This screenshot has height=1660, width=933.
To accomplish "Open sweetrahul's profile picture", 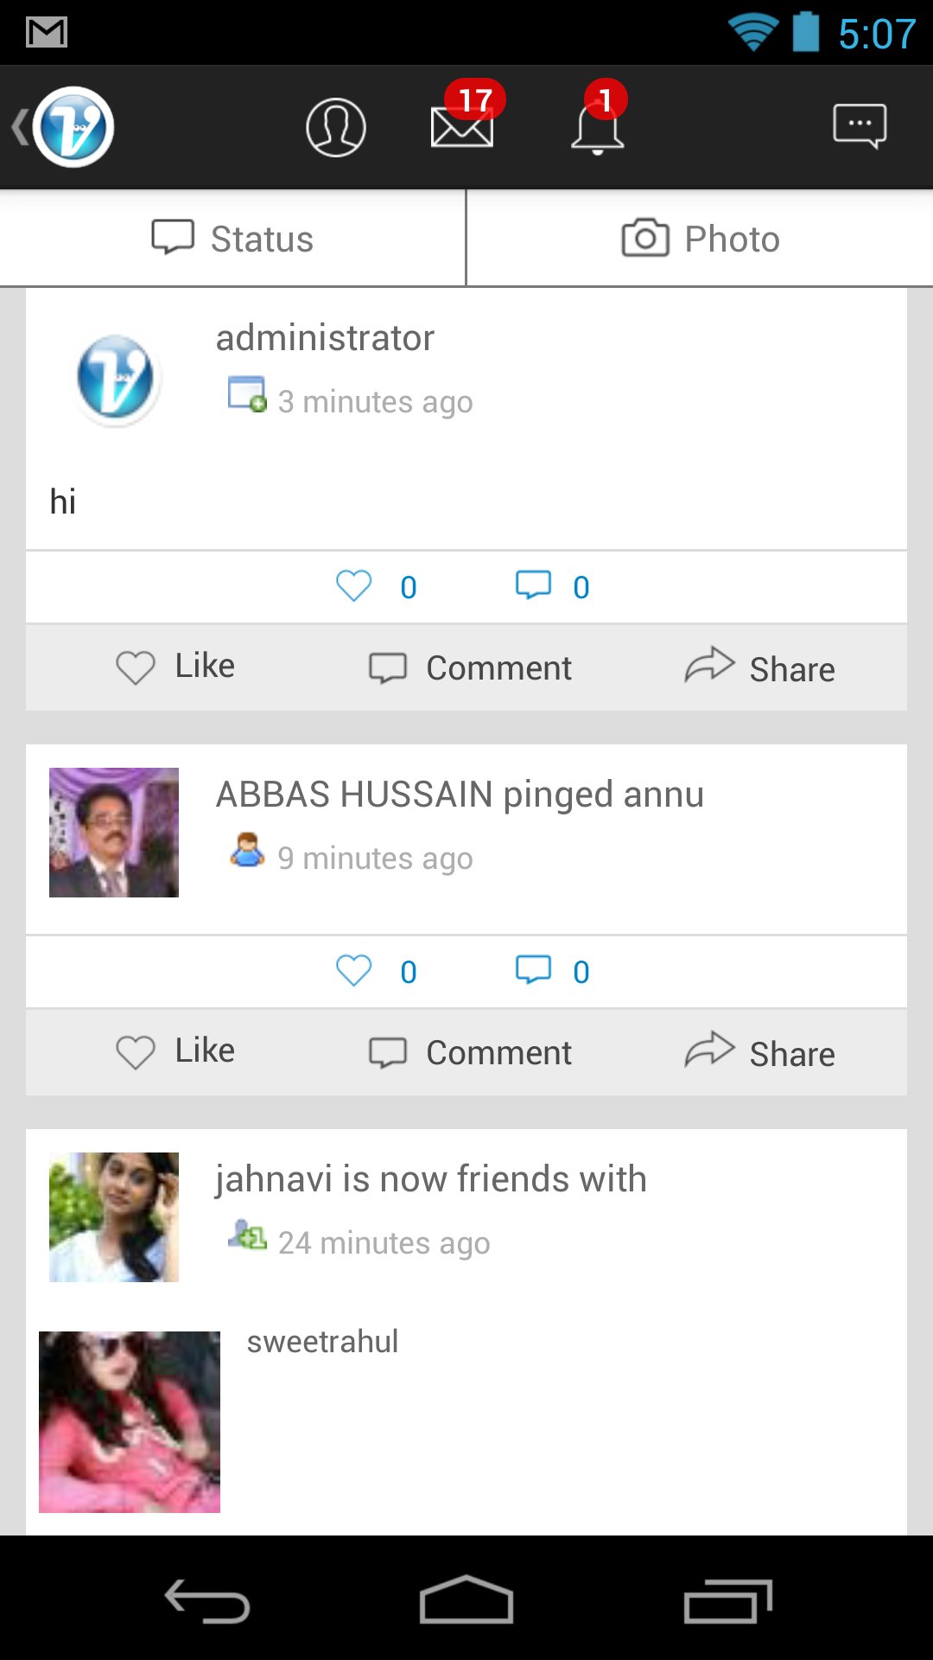I will point(130,1421).
